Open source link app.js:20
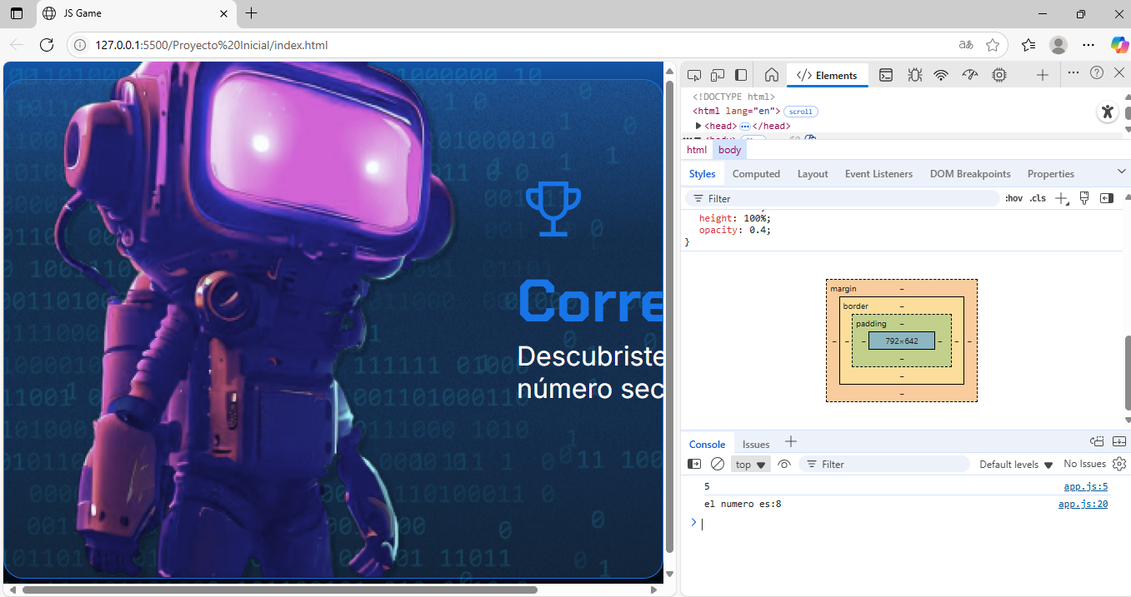The width and height of the screenshot is (1131, 597). coord(1083,504)
